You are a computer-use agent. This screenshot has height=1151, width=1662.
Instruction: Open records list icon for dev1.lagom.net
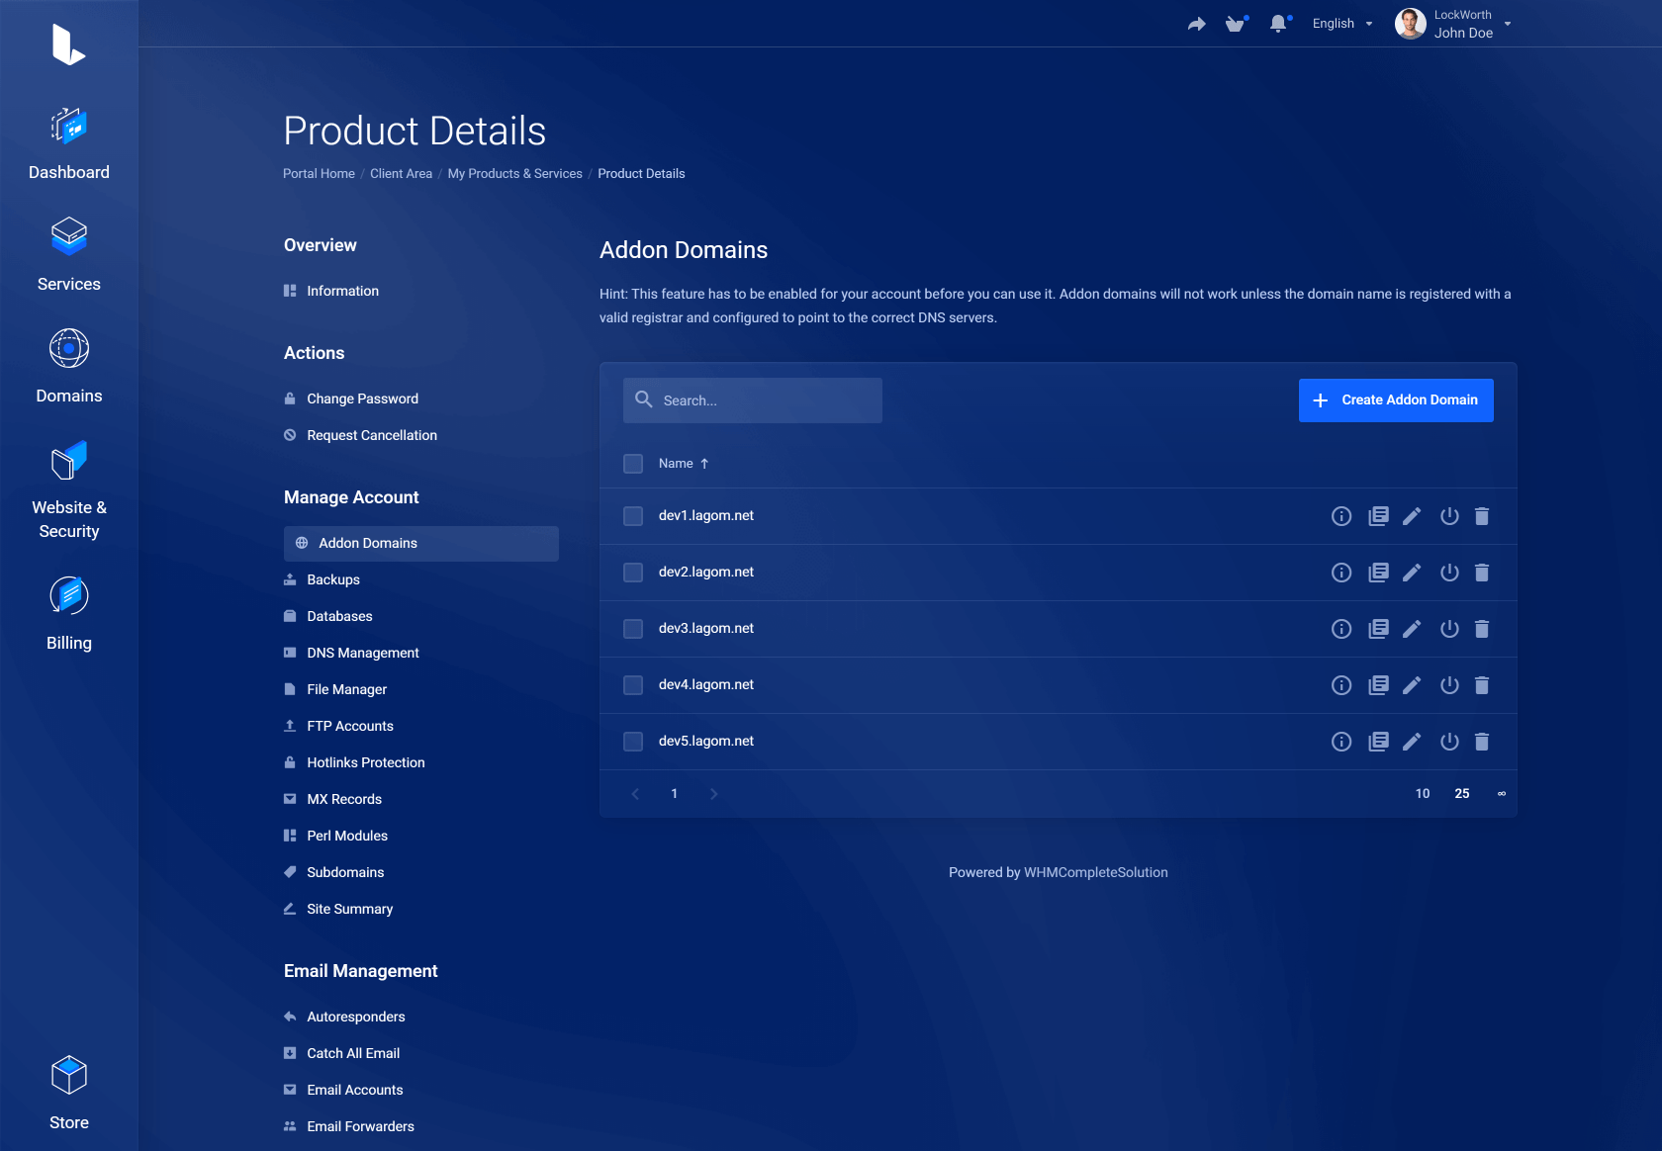pos(1378,516)
